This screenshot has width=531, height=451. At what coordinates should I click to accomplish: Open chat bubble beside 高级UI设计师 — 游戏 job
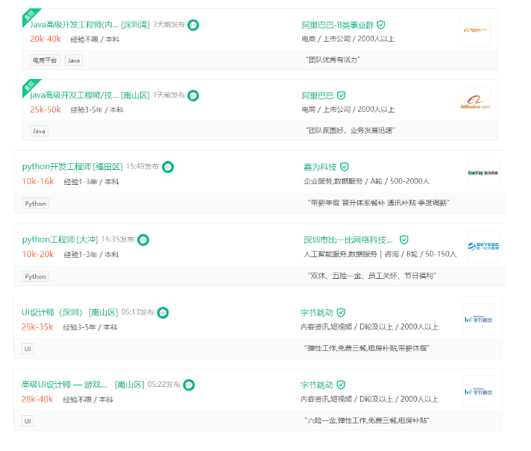[189, 385]
